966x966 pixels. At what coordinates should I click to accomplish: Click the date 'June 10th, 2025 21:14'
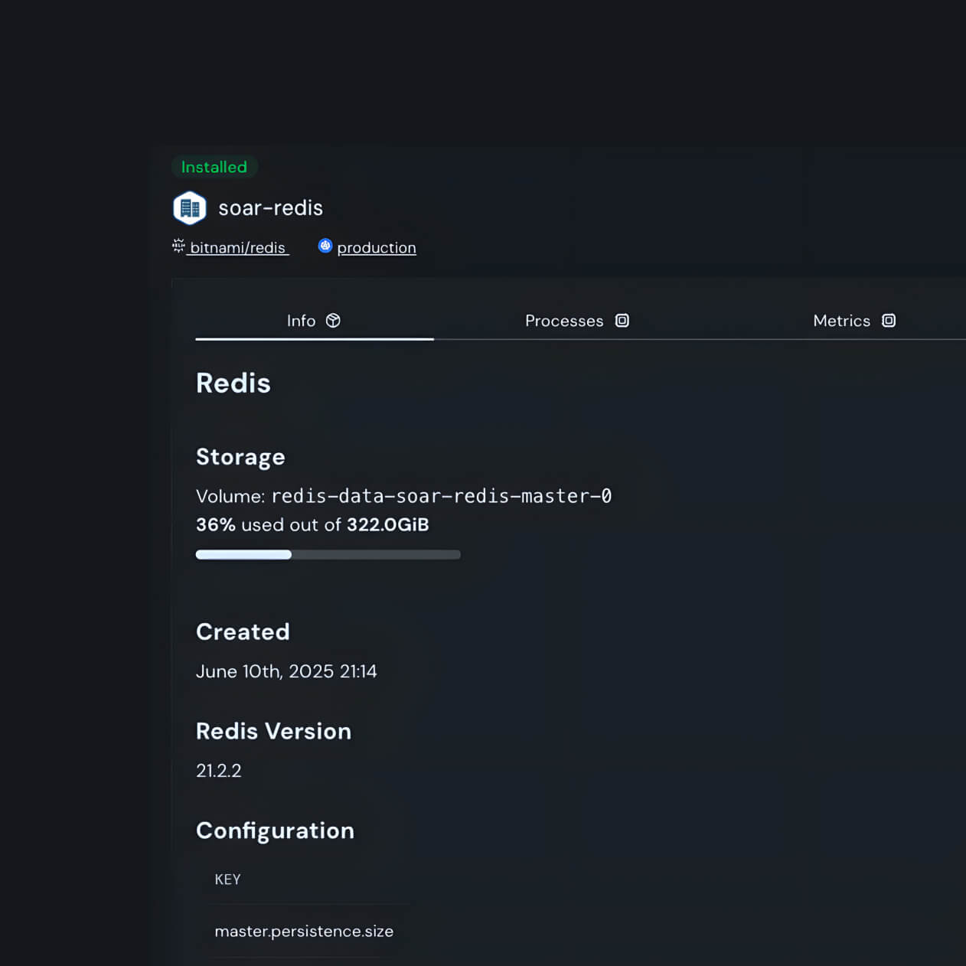tap(286, 671)
